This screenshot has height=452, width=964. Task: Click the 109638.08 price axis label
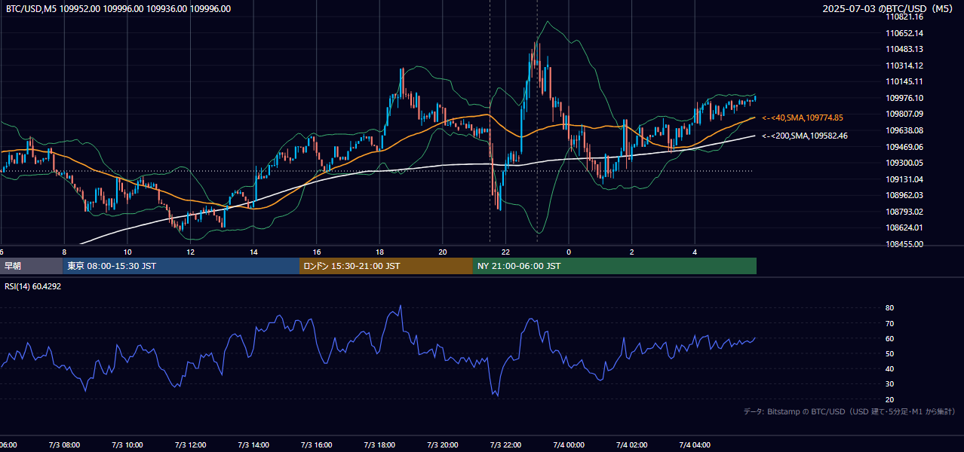905,130
